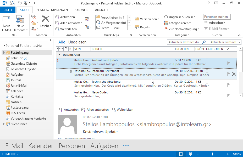
Task: Expand the Suchordner folder
Action: [4, 124]
